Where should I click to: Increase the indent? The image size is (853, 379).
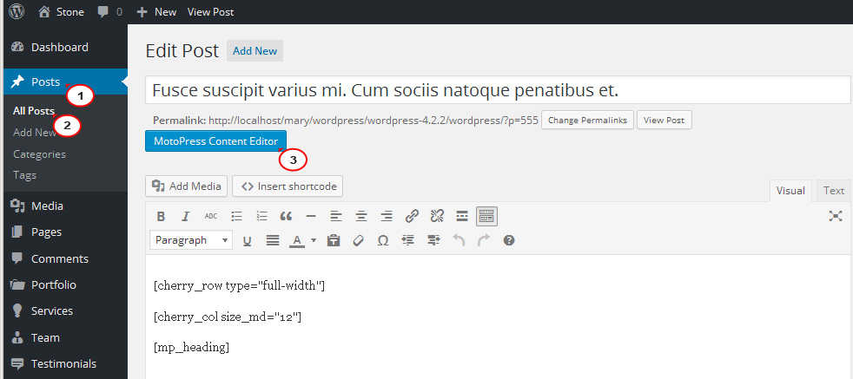433,240
